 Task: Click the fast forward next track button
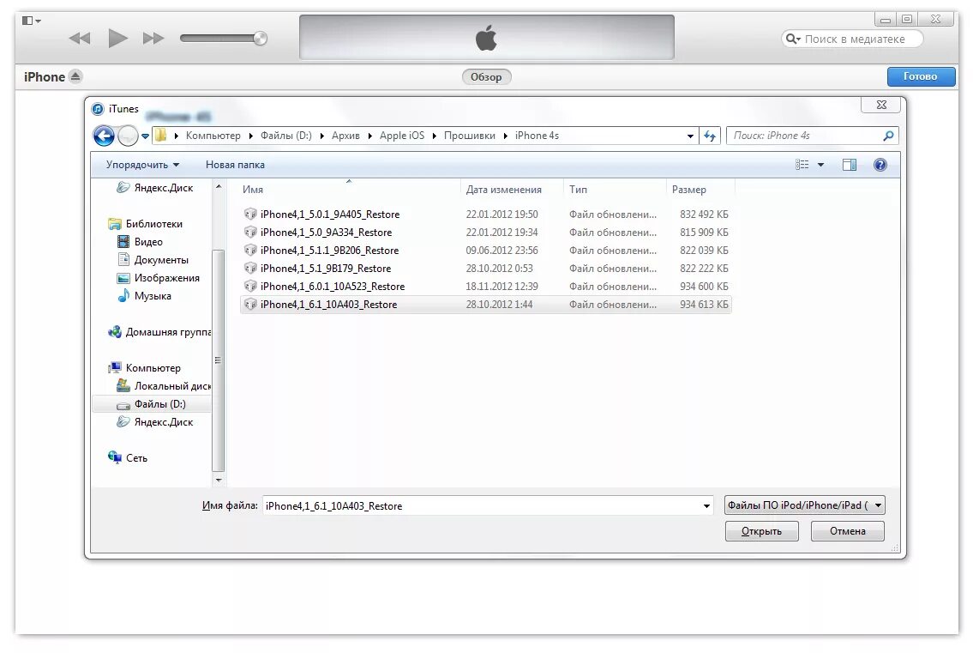point(153,39)
